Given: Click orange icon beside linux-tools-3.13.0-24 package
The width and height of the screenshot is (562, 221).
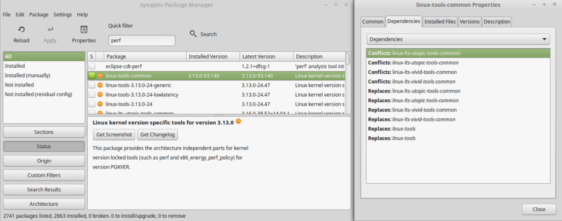Looking at the screenshot, I should click(100, 104).
